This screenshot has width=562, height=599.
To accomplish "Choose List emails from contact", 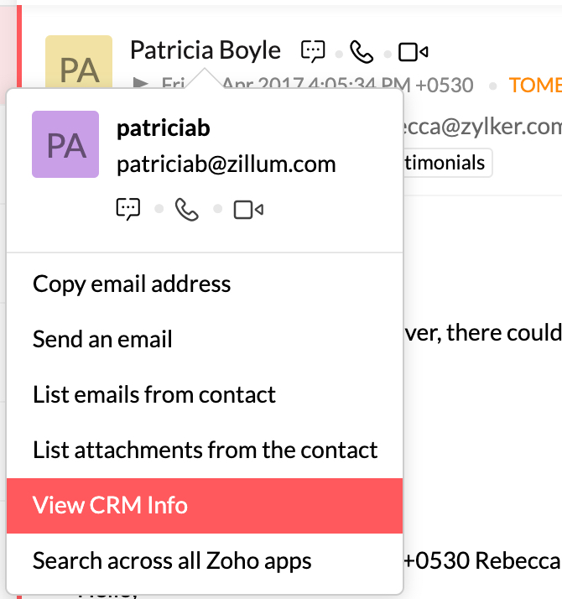I will tap(154, 394).
